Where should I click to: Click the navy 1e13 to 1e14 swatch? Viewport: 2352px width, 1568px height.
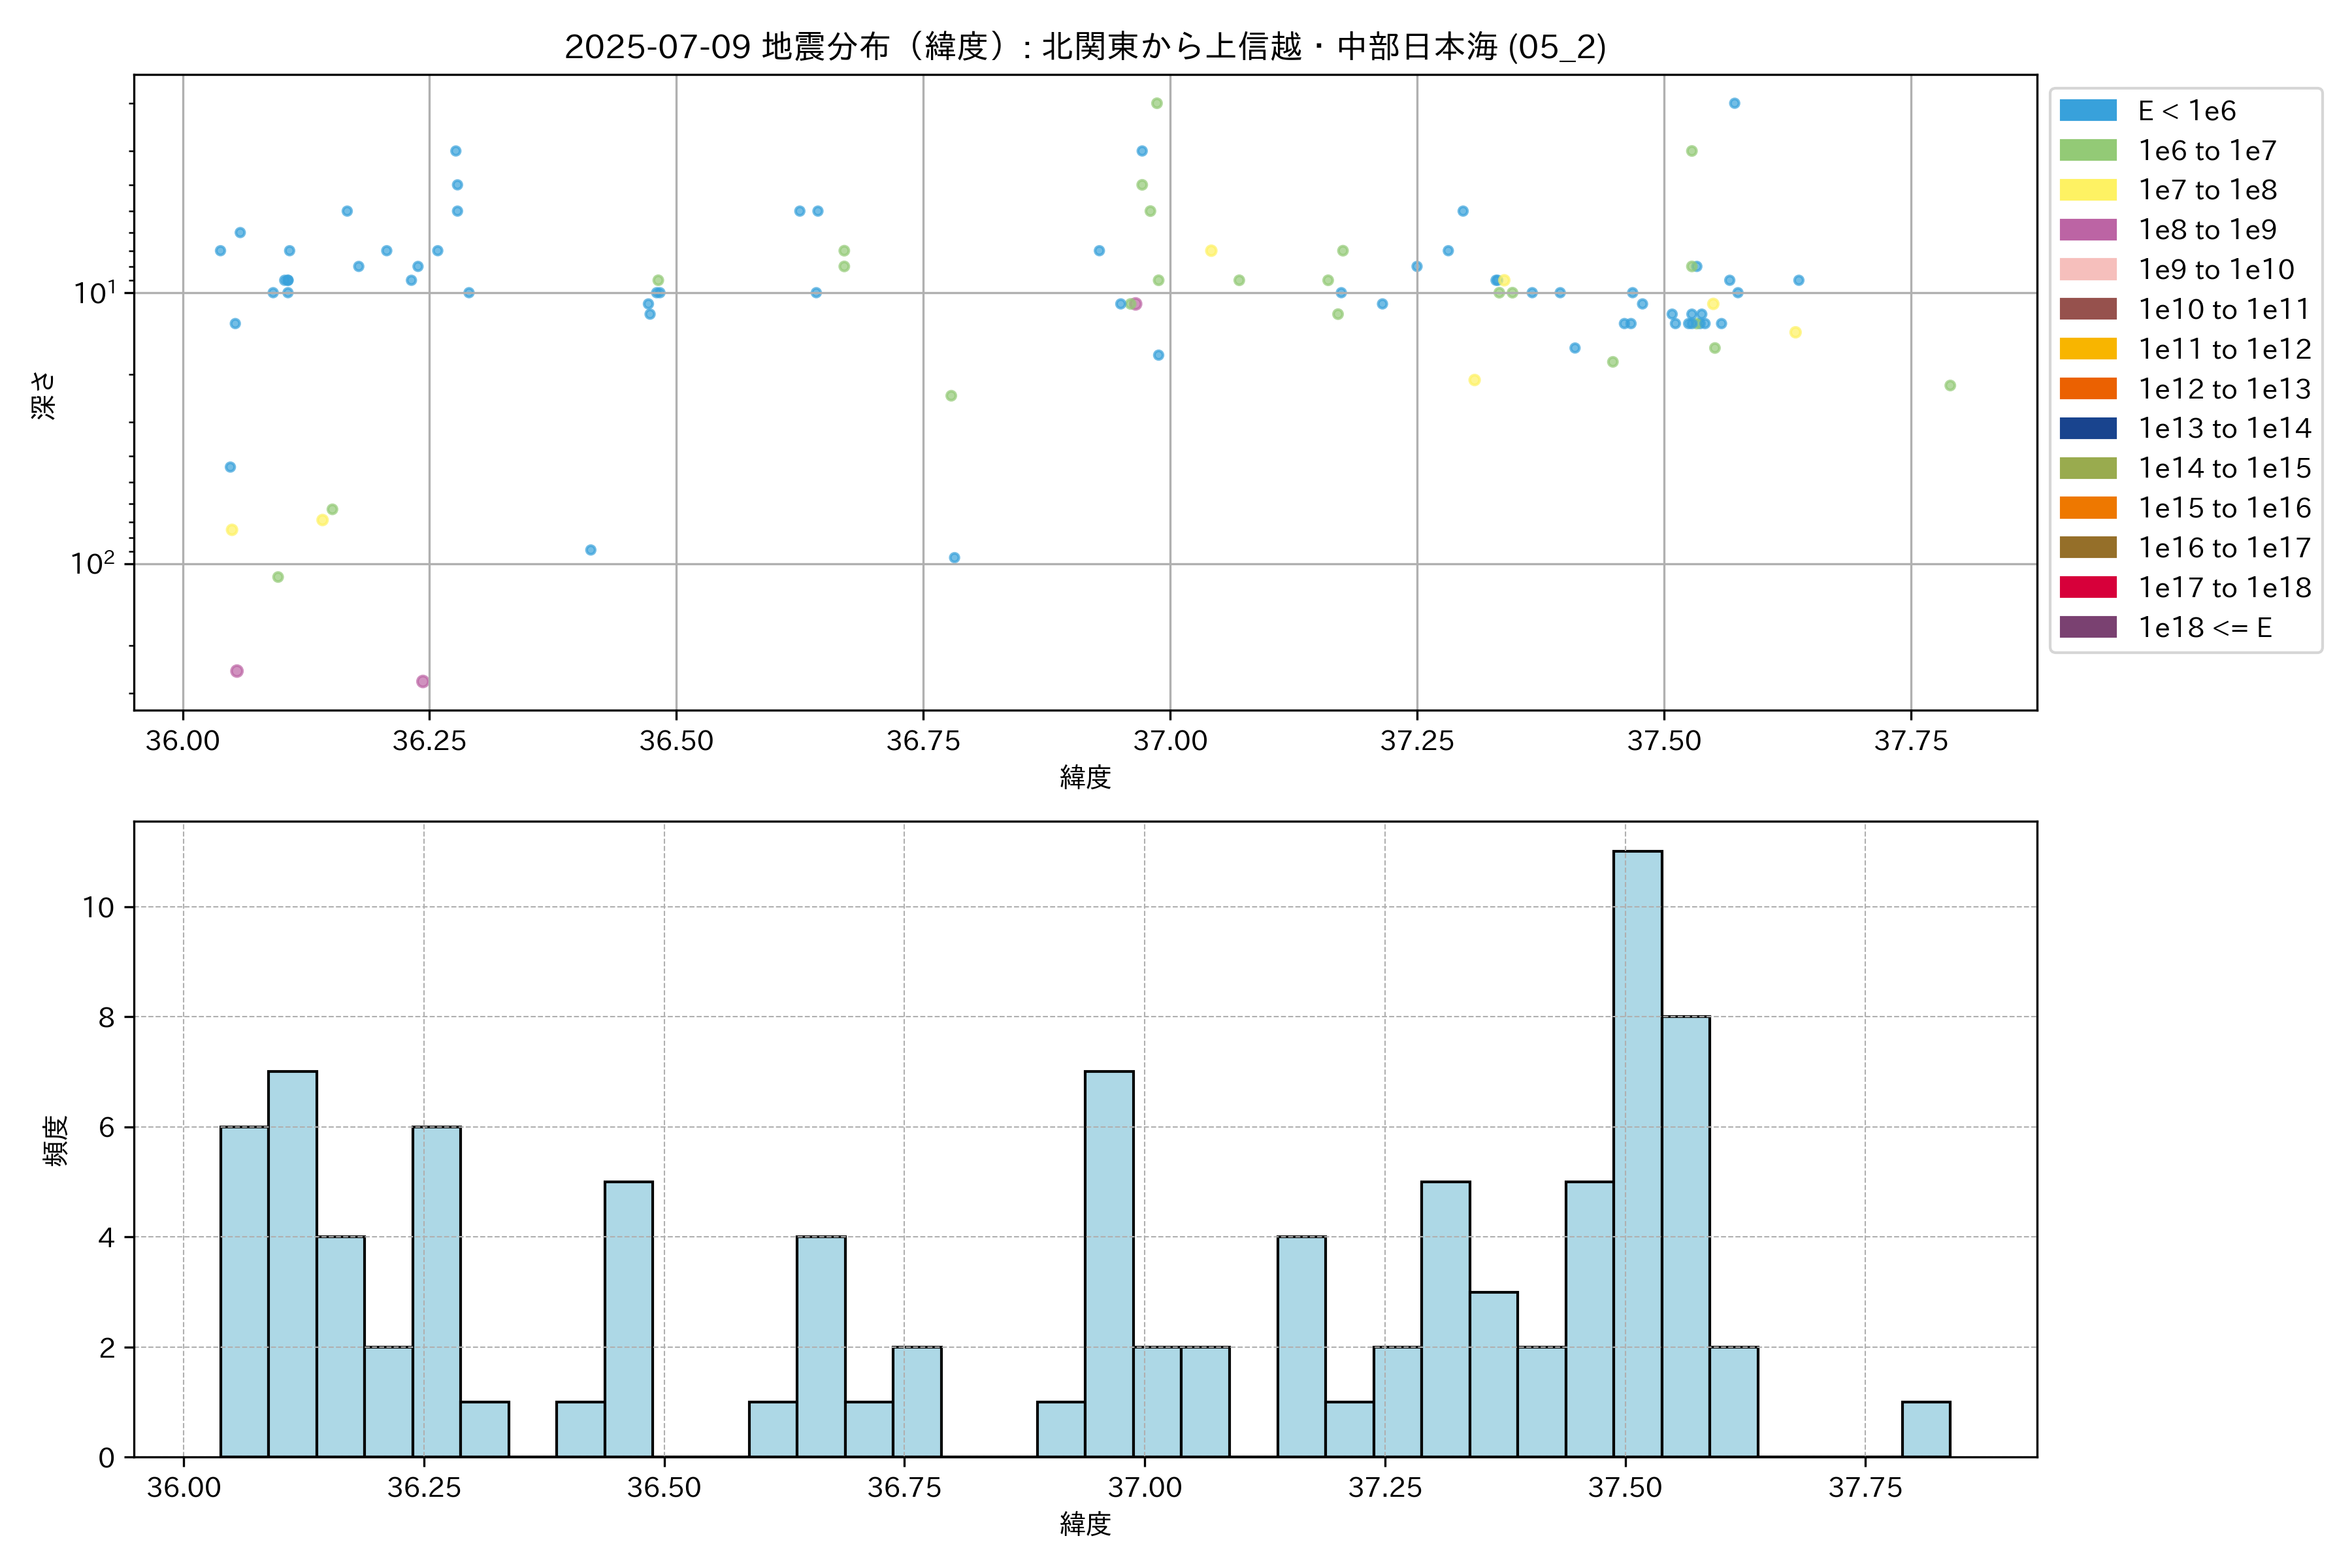pos(2087,429)
